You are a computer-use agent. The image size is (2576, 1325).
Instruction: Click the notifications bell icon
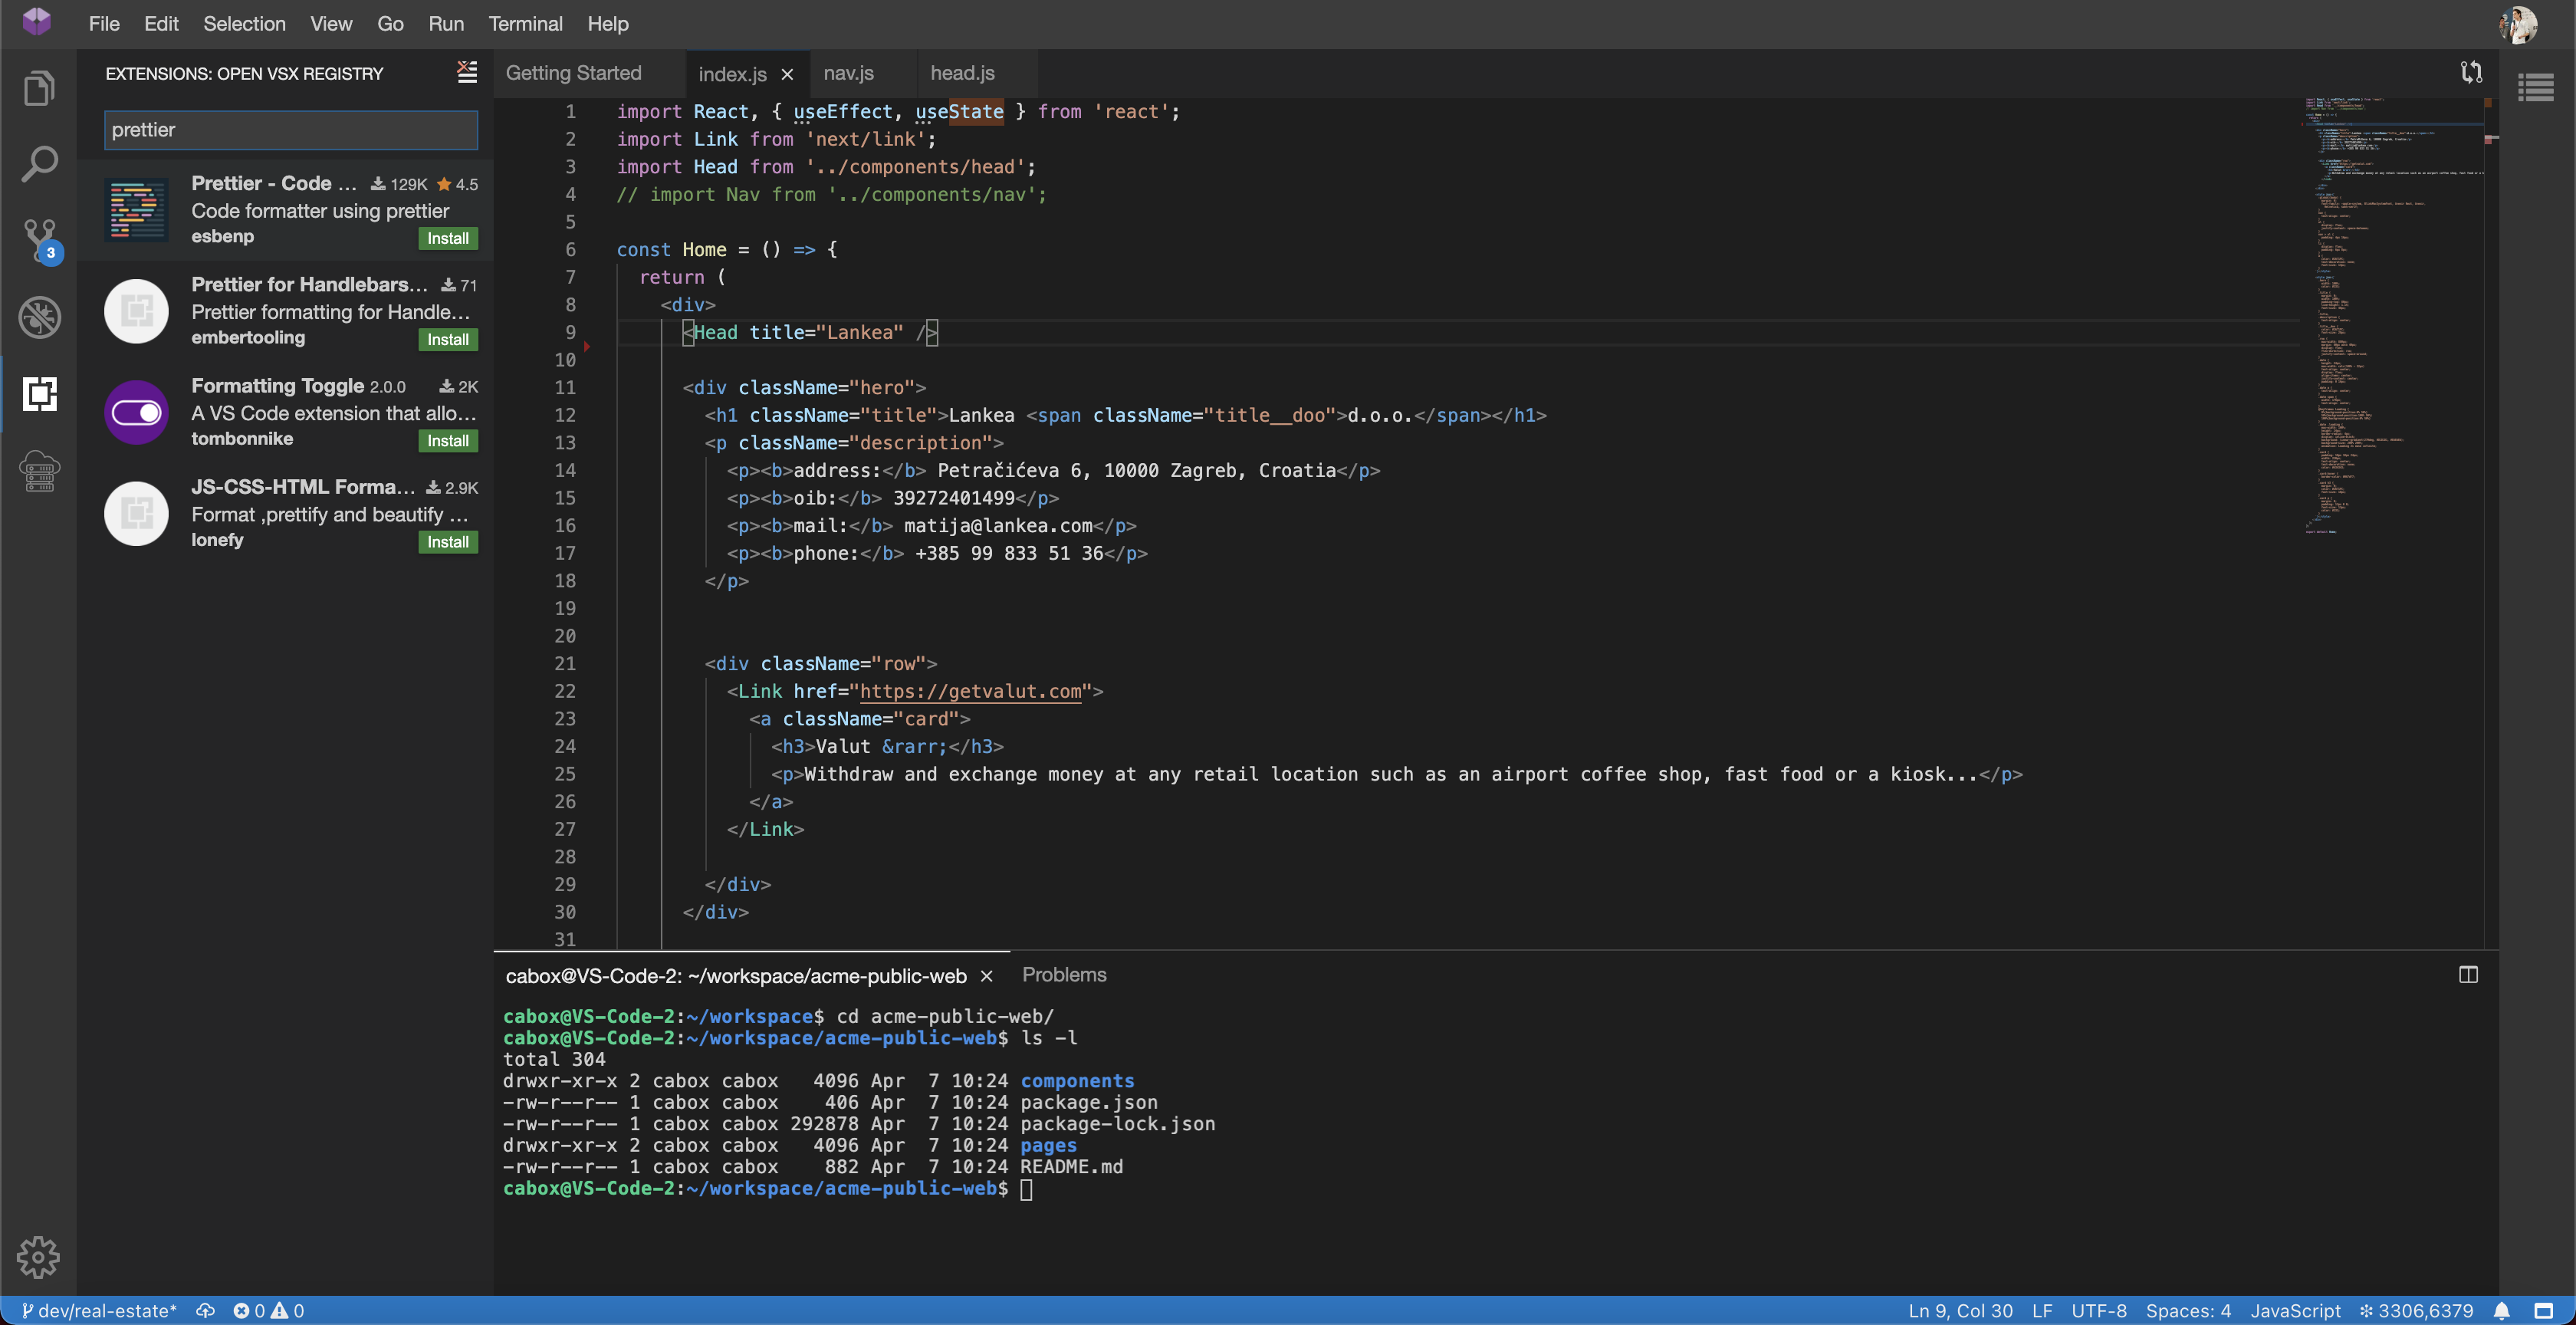point(2502,1311)
